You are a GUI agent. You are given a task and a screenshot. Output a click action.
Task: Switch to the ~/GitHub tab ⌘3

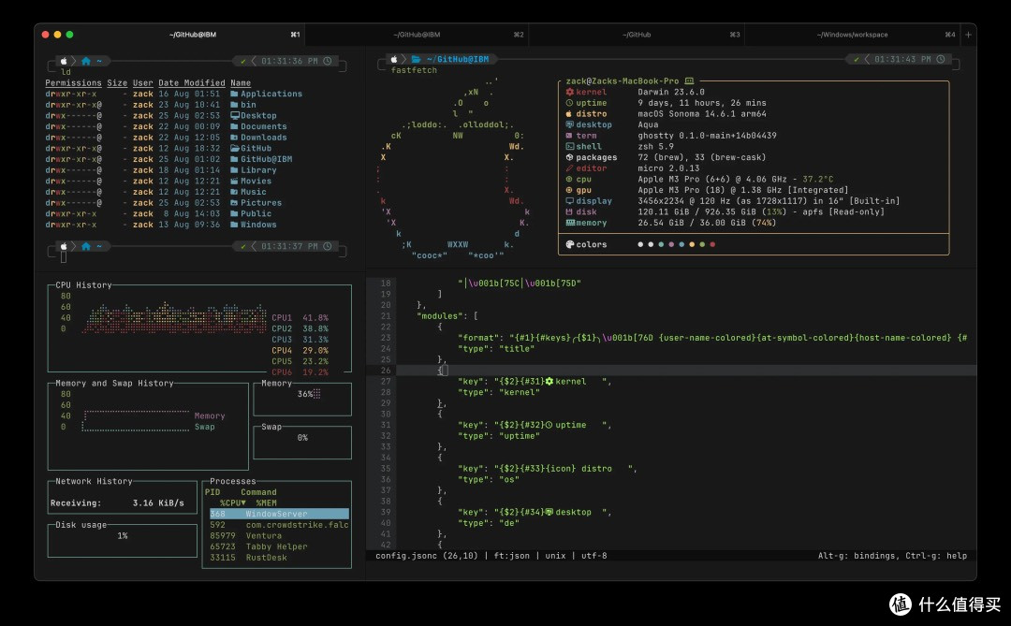[x=637, y=35]
